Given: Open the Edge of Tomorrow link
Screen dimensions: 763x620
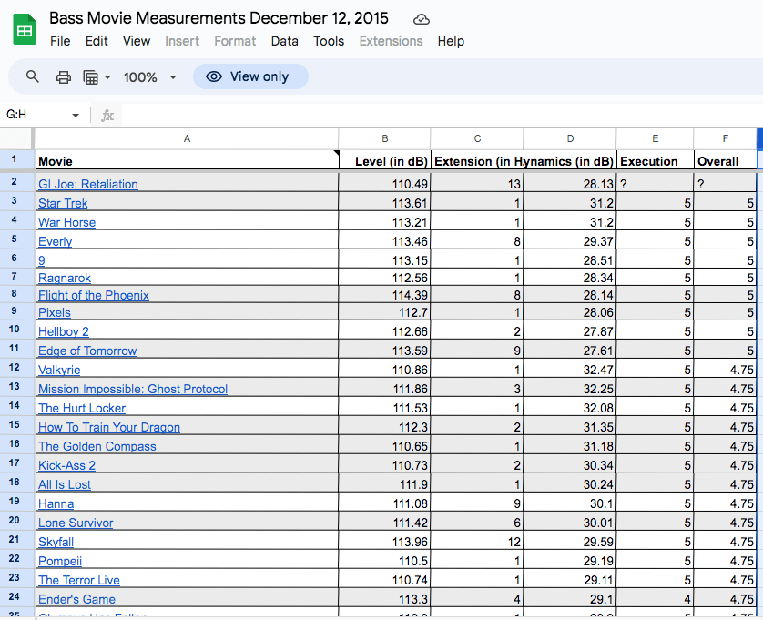Looking at the screenshot, I should 87,351.
